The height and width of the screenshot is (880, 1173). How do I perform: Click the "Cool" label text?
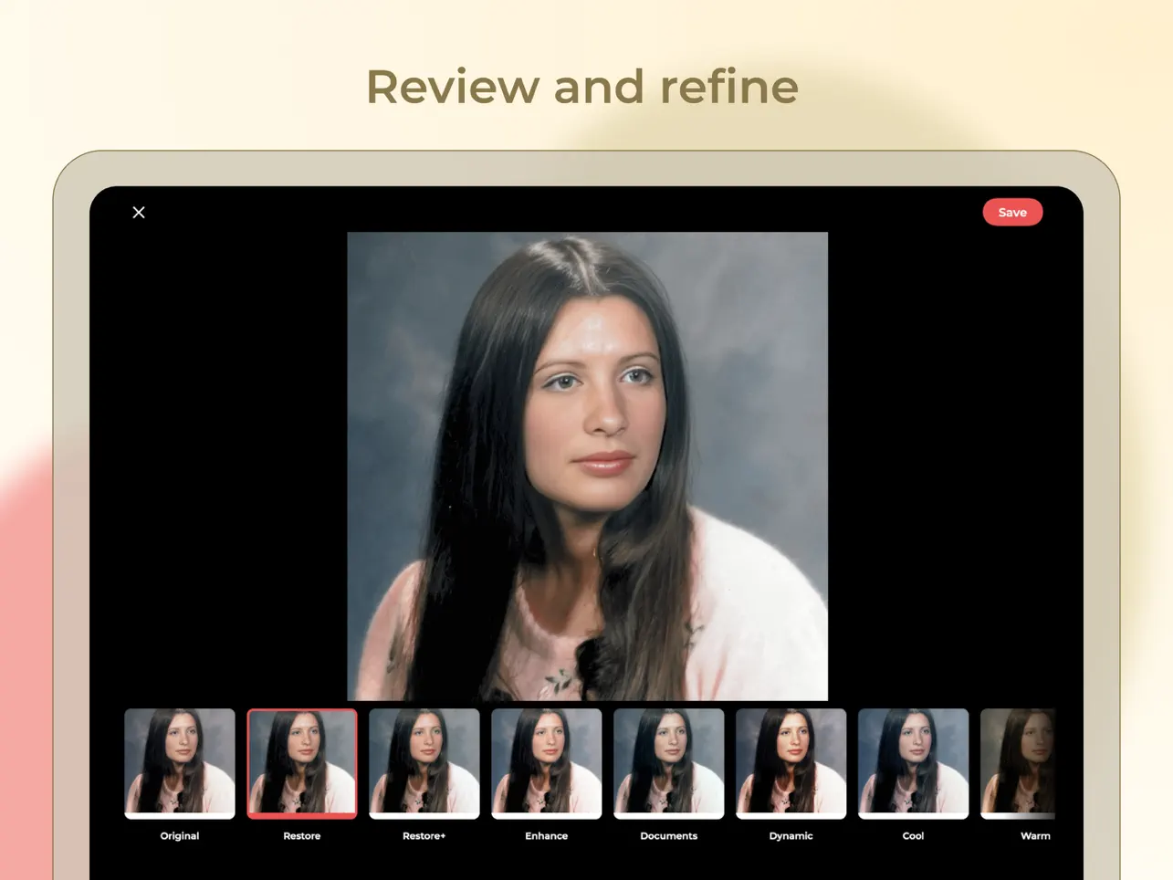[914, 836]
